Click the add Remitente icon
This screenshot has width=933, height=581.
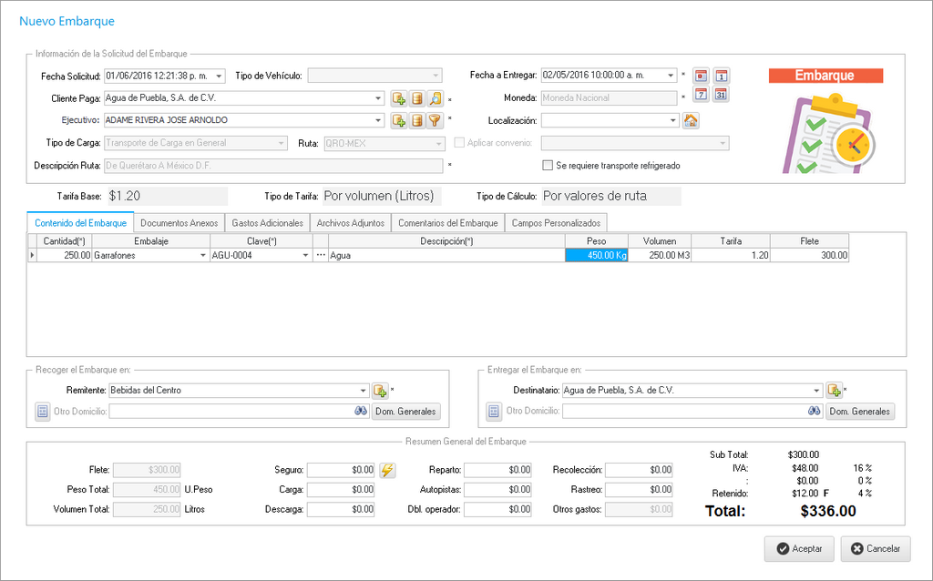[x=380, y=391]
